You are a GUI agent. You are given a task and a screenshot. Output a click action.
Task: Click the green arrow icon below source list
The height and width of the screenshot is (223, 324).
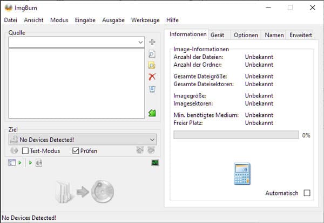point(152,113)
